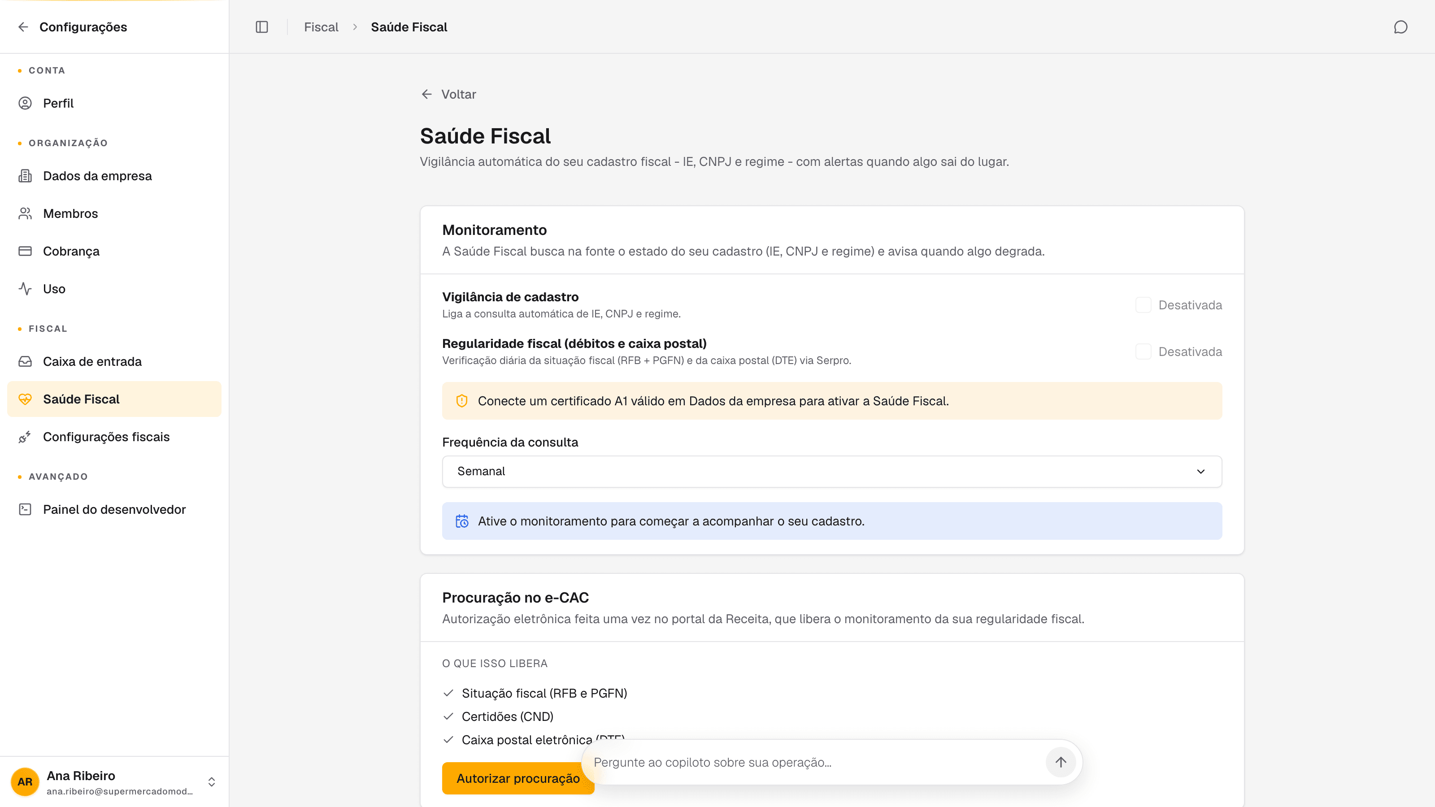This screenshot has width=1435, height=807.
Task: Click the calendar clock icon in blue notice
Action: pos(462,521)
